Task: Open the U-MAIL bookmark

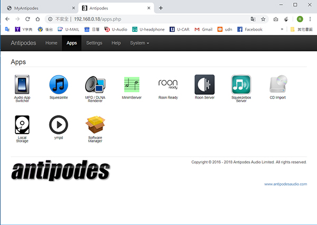Action: (x=68, y=29)
